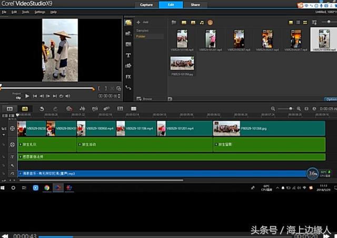Step to the next frame
The image size is (337, 238).
[48, 96]
